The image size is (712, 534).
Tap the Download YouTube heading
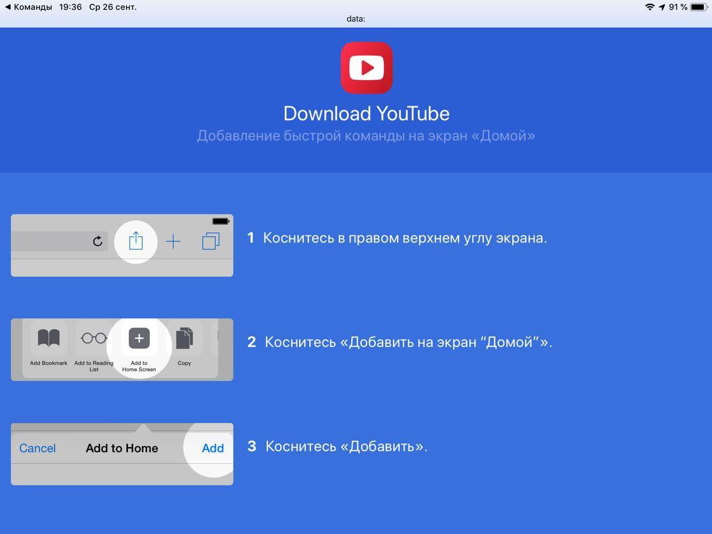367,113
